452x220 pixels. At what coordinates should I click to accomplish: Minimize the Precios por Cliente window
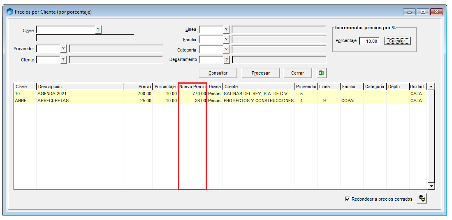click(409, 12)
